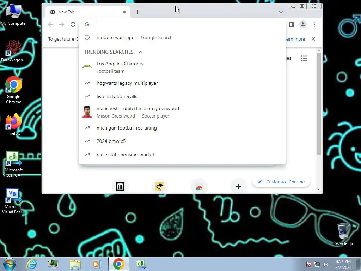Open the yellow S shortcut tile

pos(159,186)
